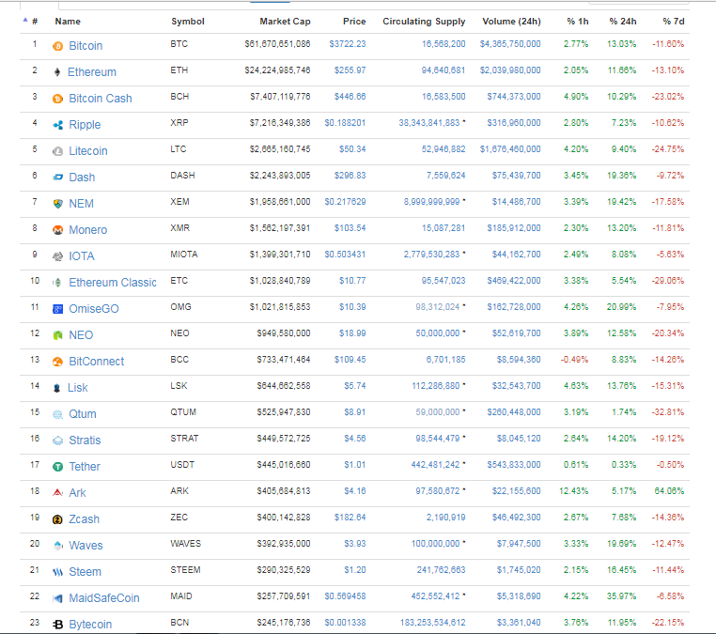Click MaidSafeCoin 24h change 35.97%
Image resolution: width=716 pixels, height=634 pixels.
coord(621,596)
